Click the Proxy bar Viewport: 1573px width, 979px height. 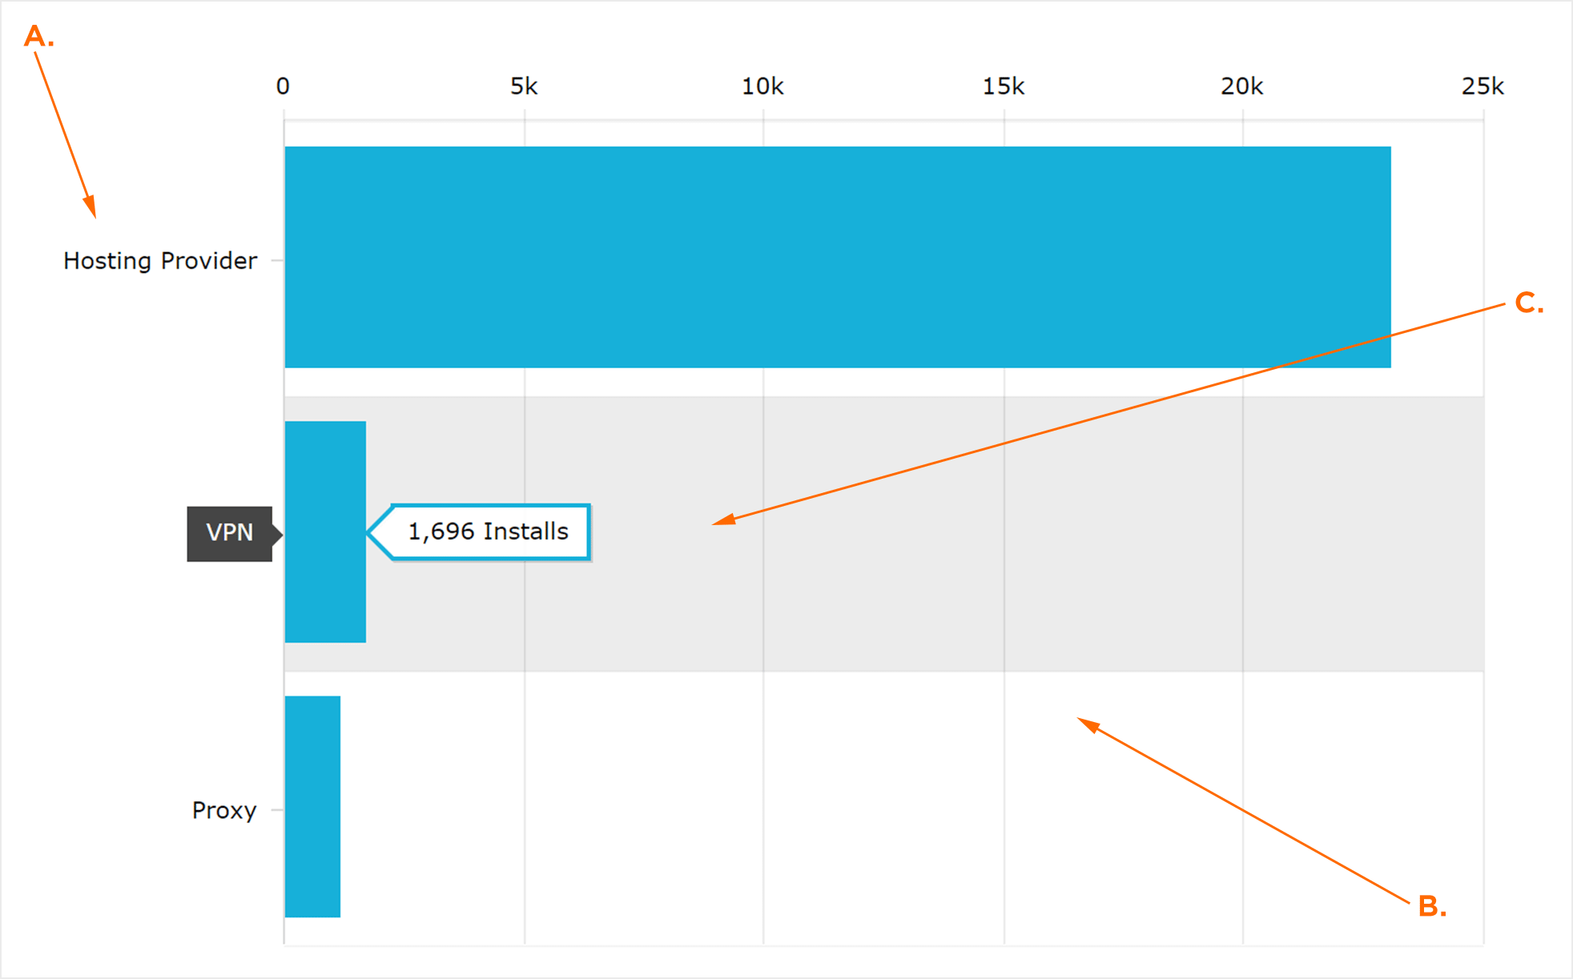coord(312,806)
